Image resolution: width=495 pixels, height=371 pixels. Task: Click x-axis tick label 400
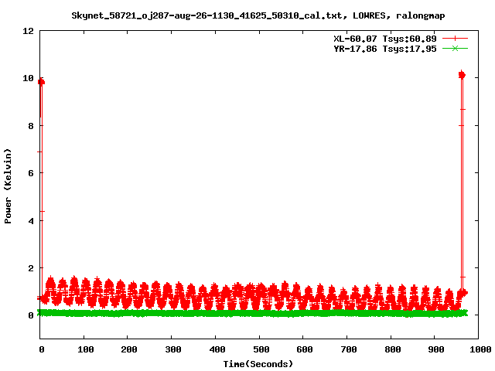(217, 349)
